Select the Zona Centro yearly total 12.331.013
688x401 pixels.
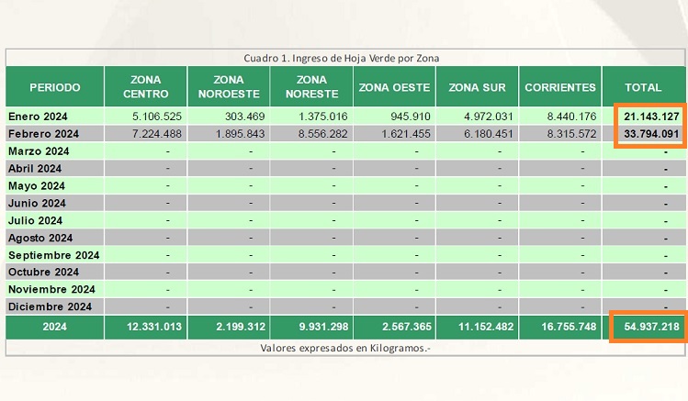point(155,328)
